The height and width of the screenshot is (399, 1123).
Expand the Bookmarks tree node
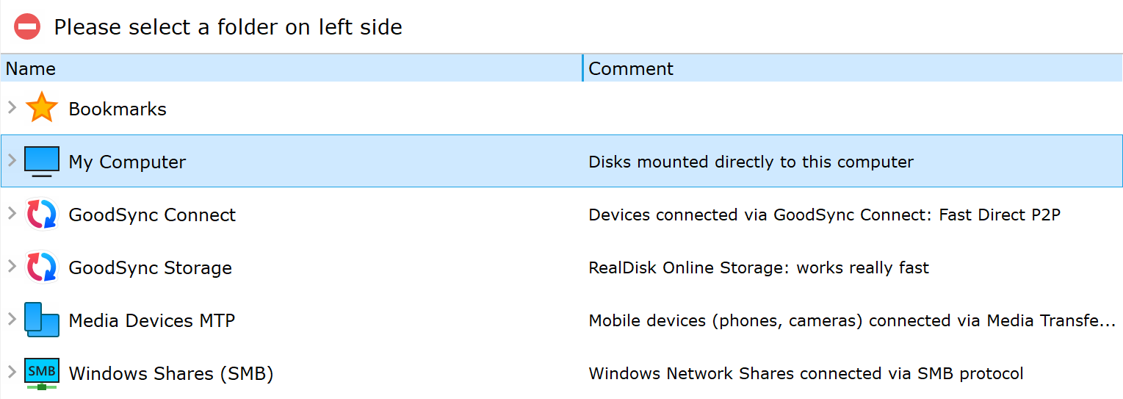(x=12, y=107)
